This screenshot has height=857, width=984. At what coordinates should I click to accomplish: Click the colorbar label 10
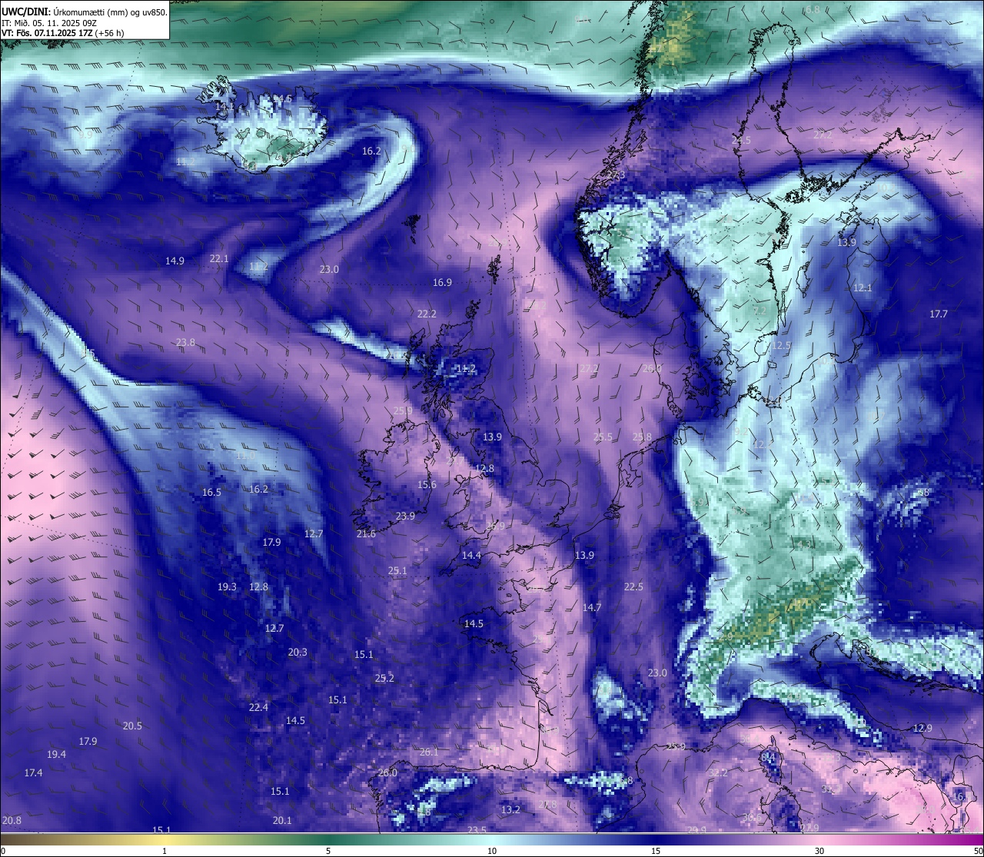[492, 851]
